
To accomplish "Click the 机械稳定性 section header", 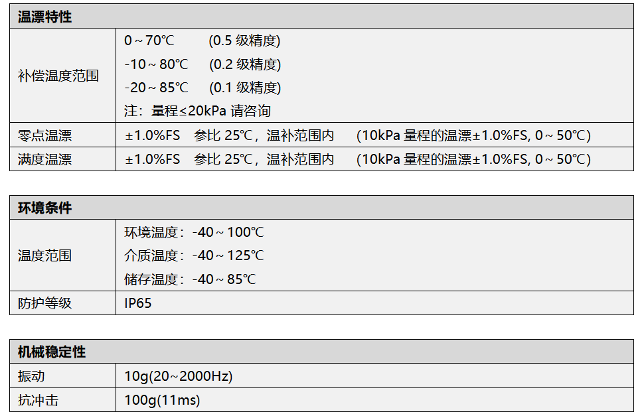I will tap(51, 352).
